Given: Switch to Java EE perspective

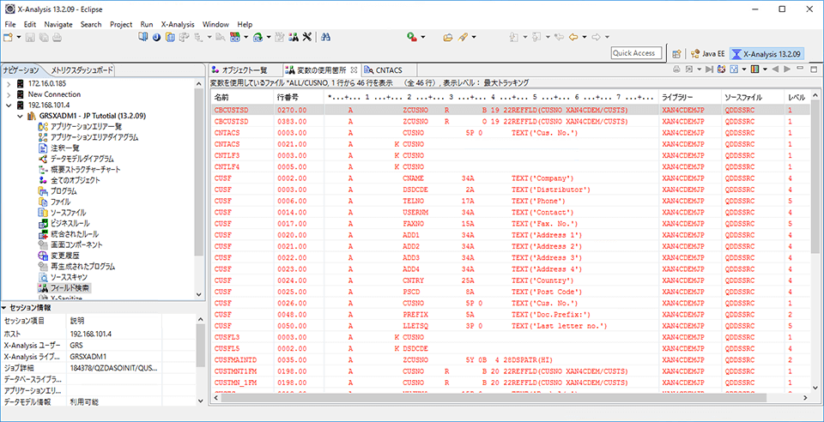Looking at the screenshot, I should pos(707,53).
